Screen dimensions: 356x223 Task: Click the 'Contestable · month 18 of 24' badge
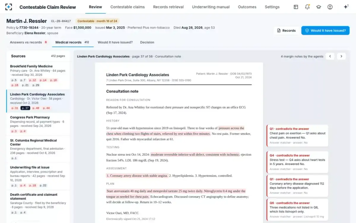click(97, 21)
